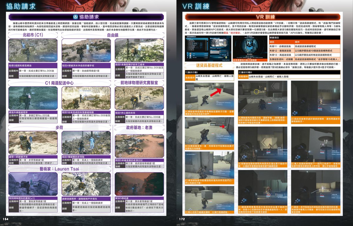The height and width of the screenshot is (226, 353).
Task: Click the 失敗條件 label under 潛伏行動II
Action: [x=243, y=77]
